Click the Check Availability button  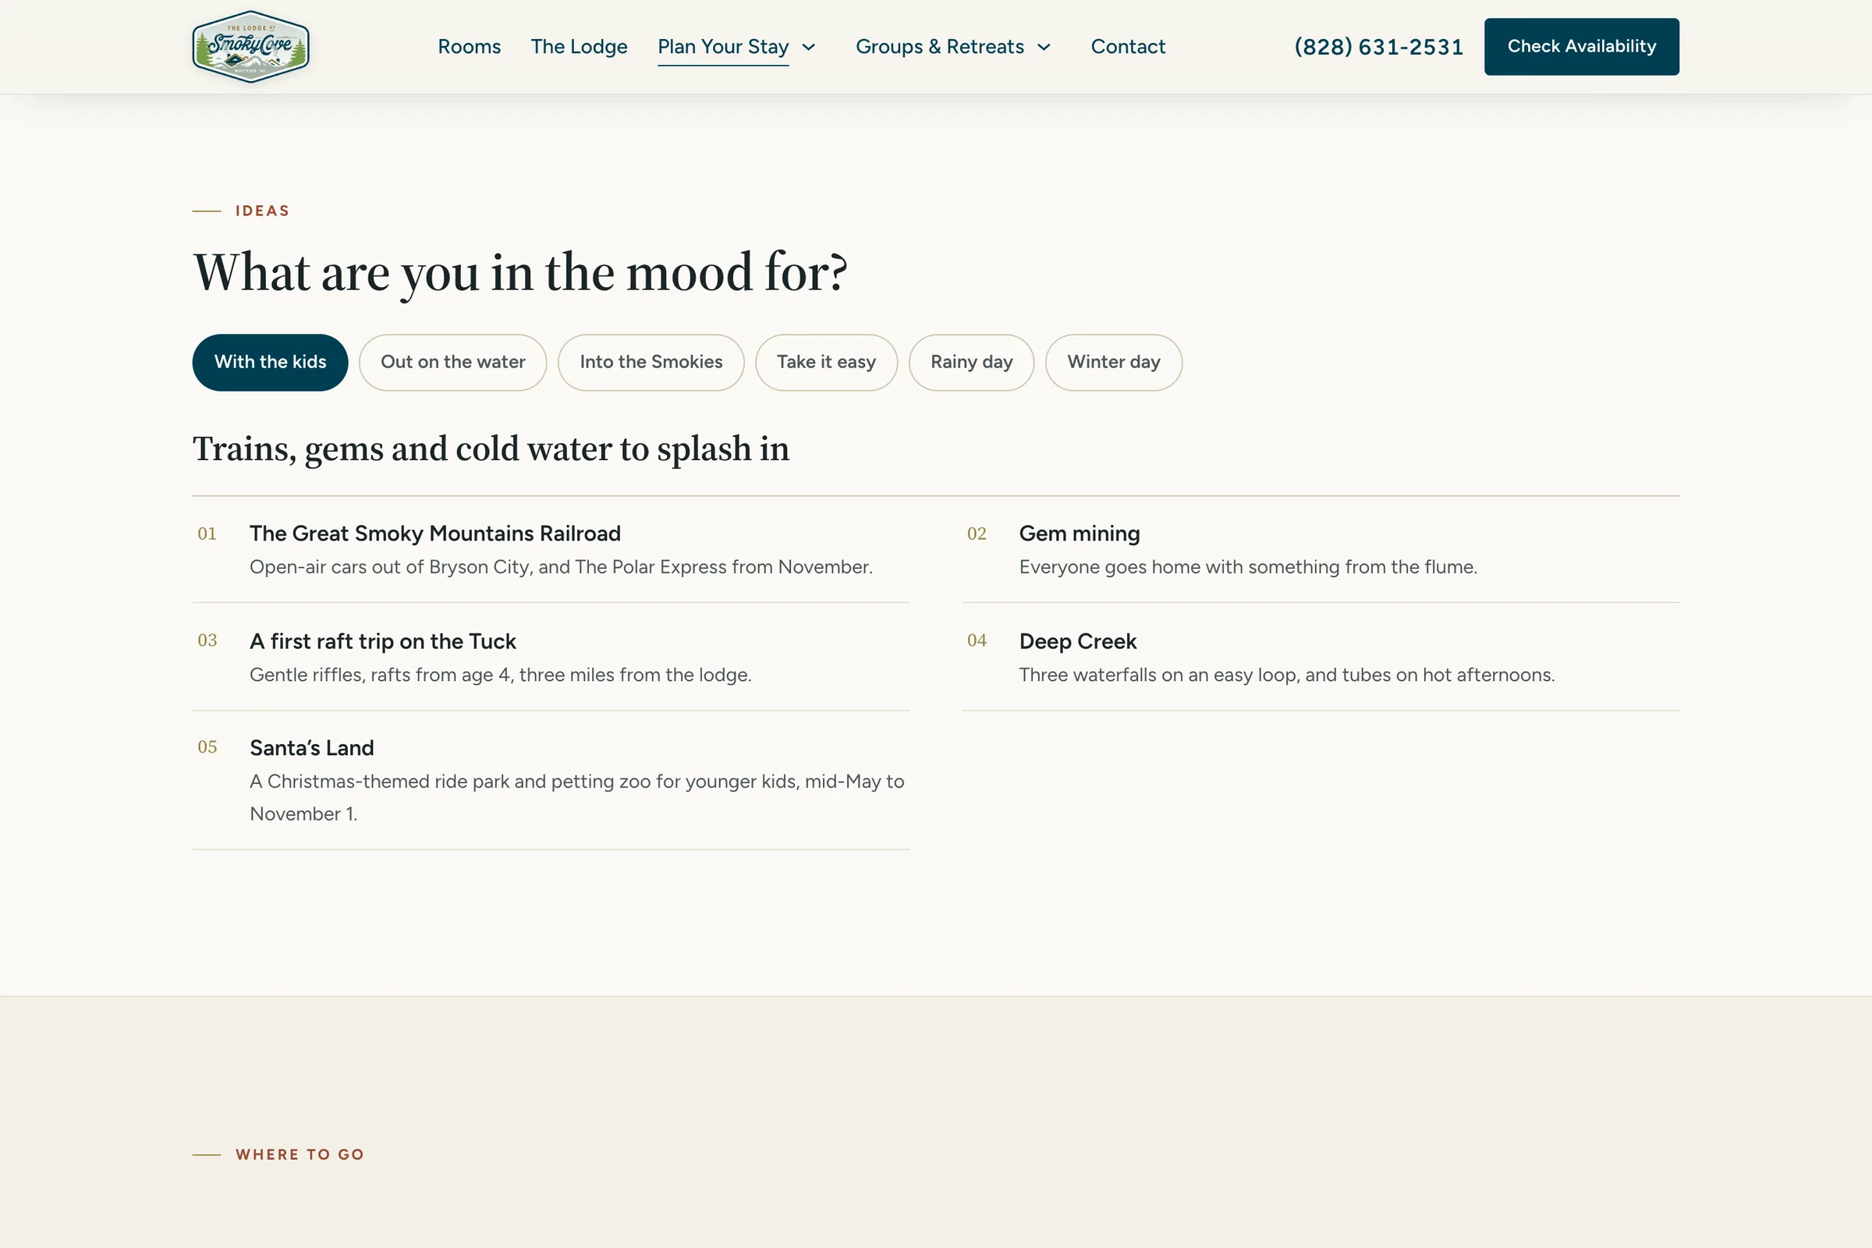coord(1581,47)
